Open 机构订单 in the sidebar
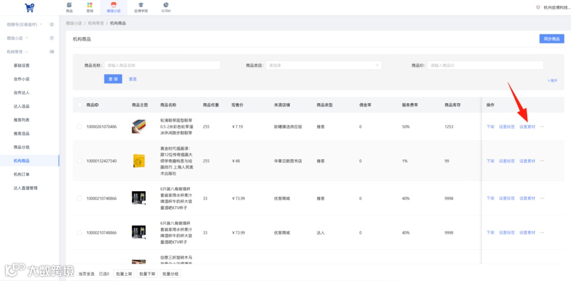Image resolution: width=571 pixels, height=281 pixels. (x=22, y=175)
